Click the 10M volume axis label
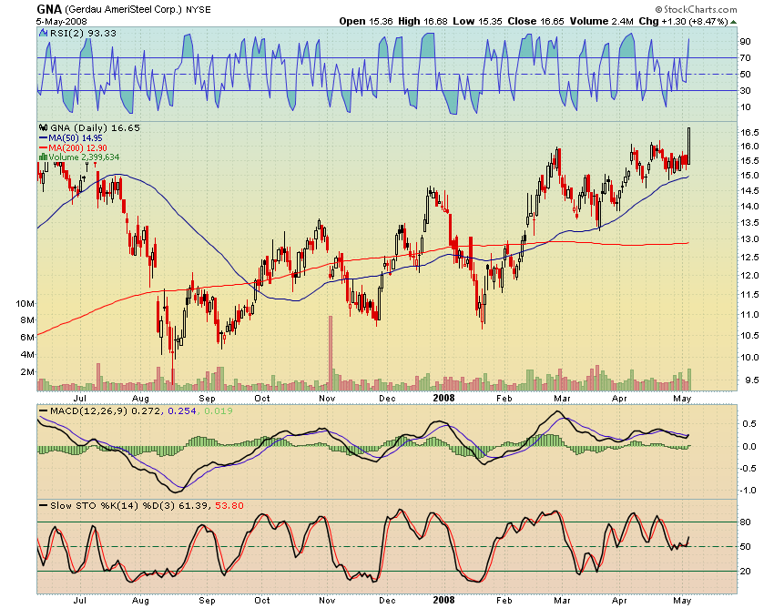 coord(25,303)
